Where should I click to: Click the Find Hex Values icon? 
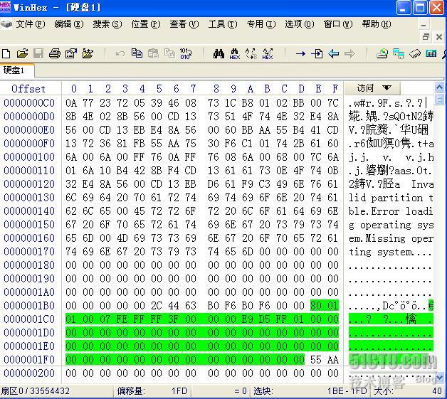pyautogui.click(x=234, y=53)
